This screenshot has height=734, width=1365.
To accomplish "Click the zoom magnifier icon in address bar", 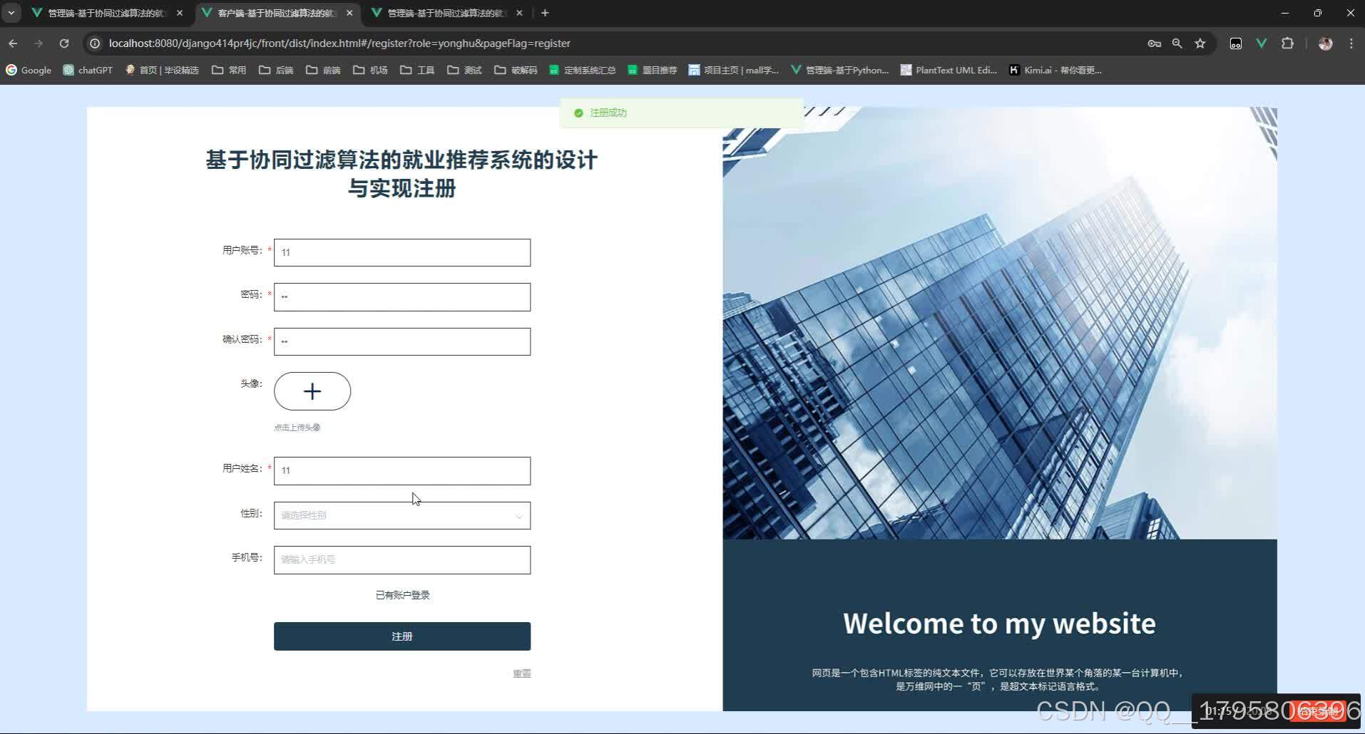I will [x=1177, y=43].
